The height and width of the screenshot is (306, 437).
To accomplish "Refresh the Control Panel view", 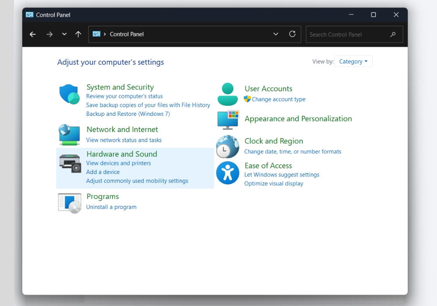I will (x=292, y=34).
